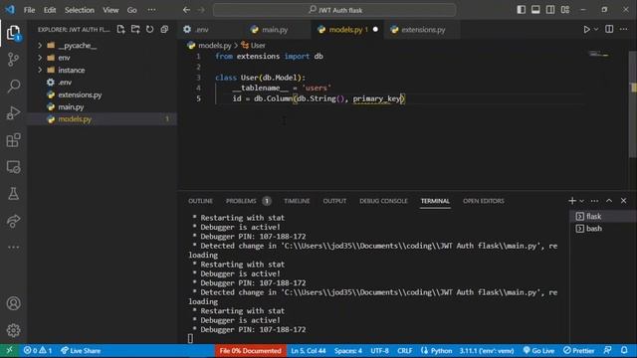Open Remote Explorer view

coord(13,167)
